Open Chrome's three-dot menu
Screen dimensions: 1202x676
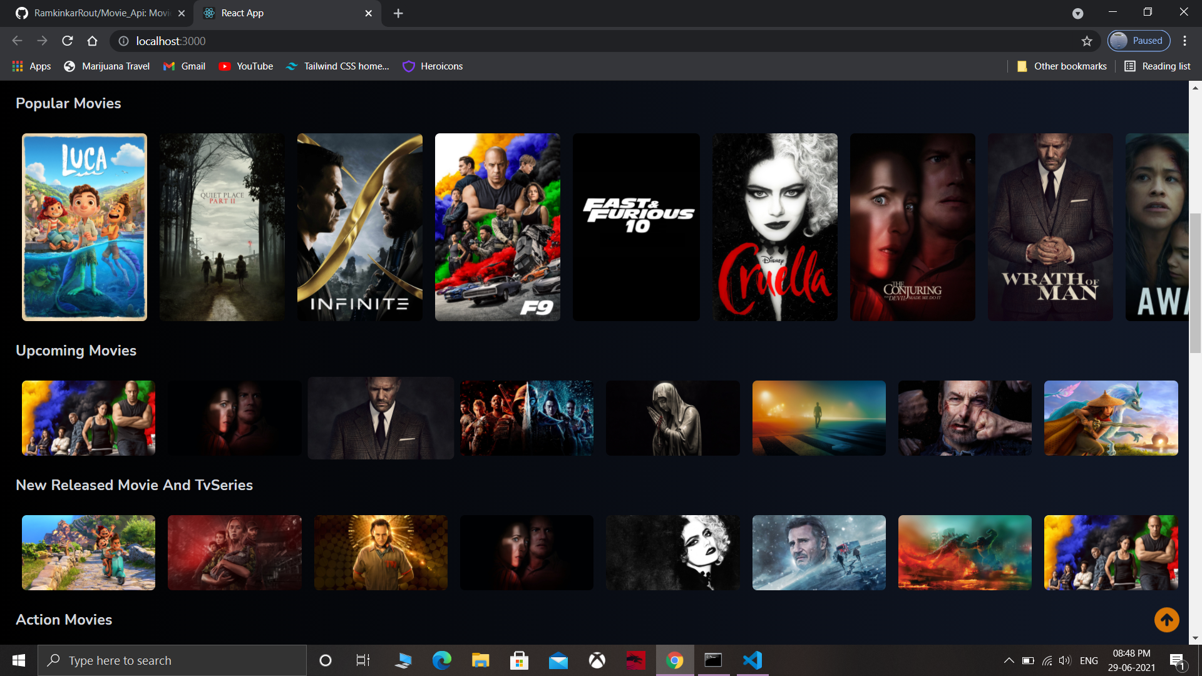tap(1184, 41)
